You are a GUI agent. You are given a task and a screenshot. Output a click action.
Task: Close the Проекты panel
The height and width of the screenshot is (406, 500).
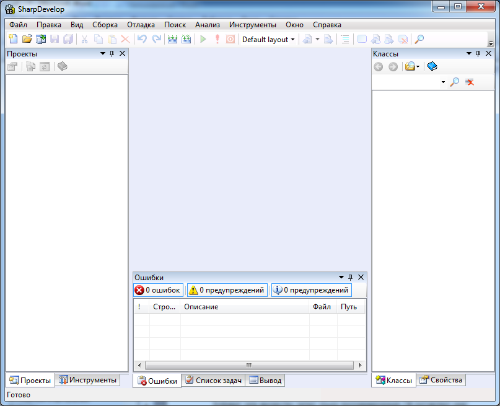click(x=123, y=53)
